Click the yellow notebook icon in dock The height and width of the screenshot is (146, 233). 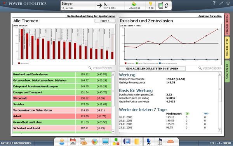point(137,142)
